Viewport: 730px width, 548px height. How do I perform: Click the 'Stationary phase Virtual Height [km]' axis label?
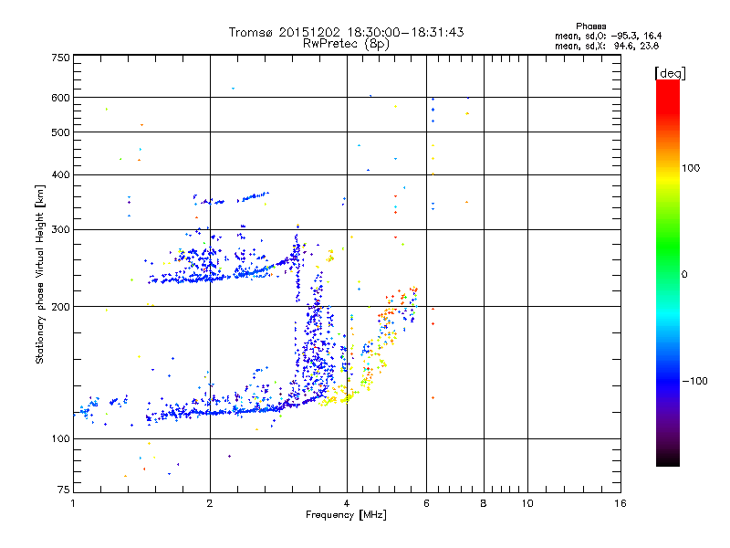click(40, 274)
